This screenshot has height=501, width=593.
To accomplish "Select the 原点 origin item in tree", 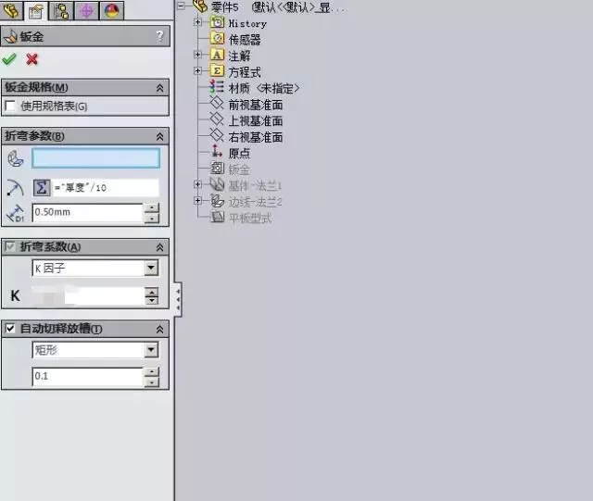I will (238, 153).
